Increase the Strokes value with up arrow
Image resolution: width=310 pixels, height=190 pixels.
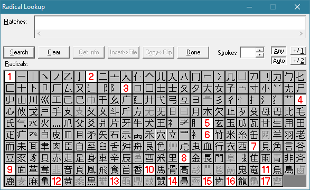click(260, 50)
